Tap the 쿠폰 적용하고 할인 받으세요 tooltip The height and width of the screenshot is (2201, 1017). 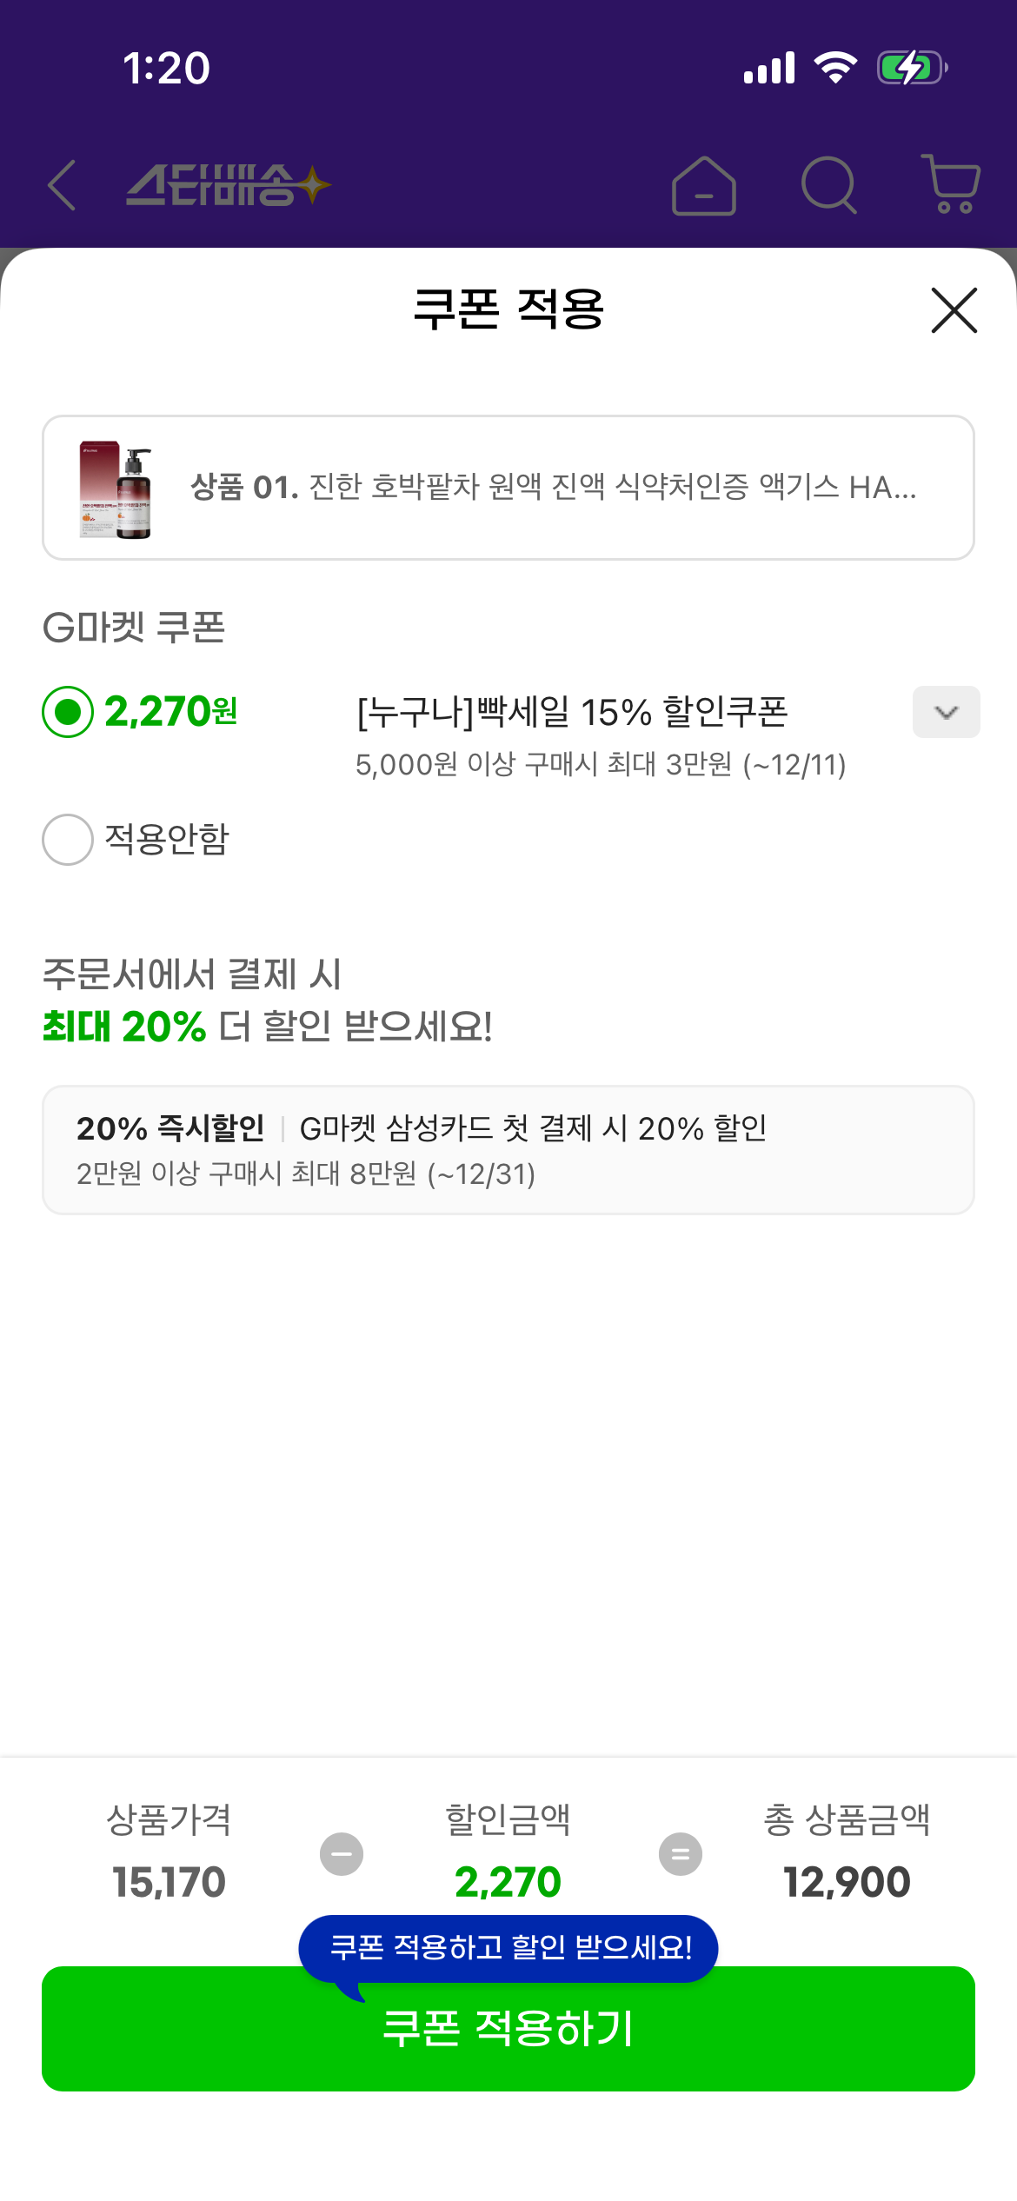click(x=509, y=1948)
